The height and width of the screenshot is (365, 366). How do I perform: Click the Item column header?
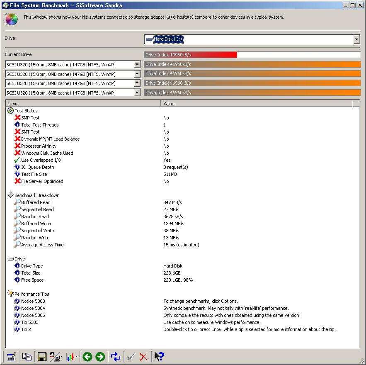pyautogui.click(x=83, y=103)
